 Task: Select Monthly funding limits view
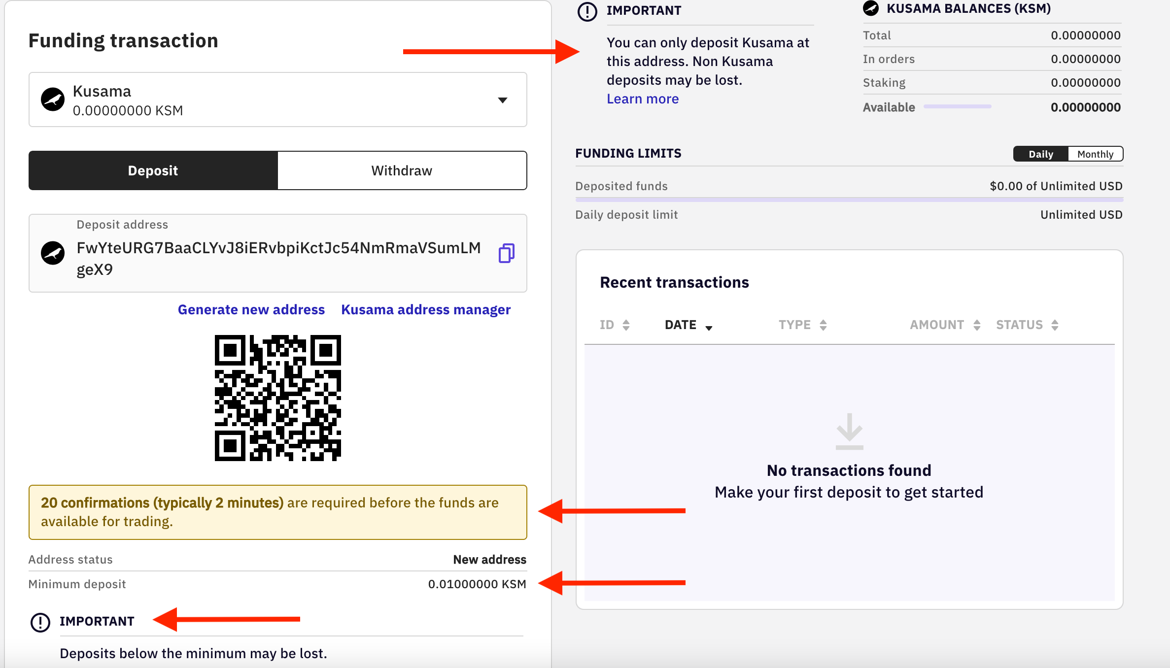pos(1096,154)
